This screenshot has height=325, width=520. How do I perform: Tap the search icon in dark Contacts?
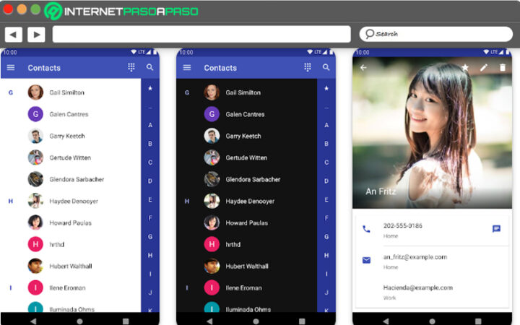coord(326,67)
